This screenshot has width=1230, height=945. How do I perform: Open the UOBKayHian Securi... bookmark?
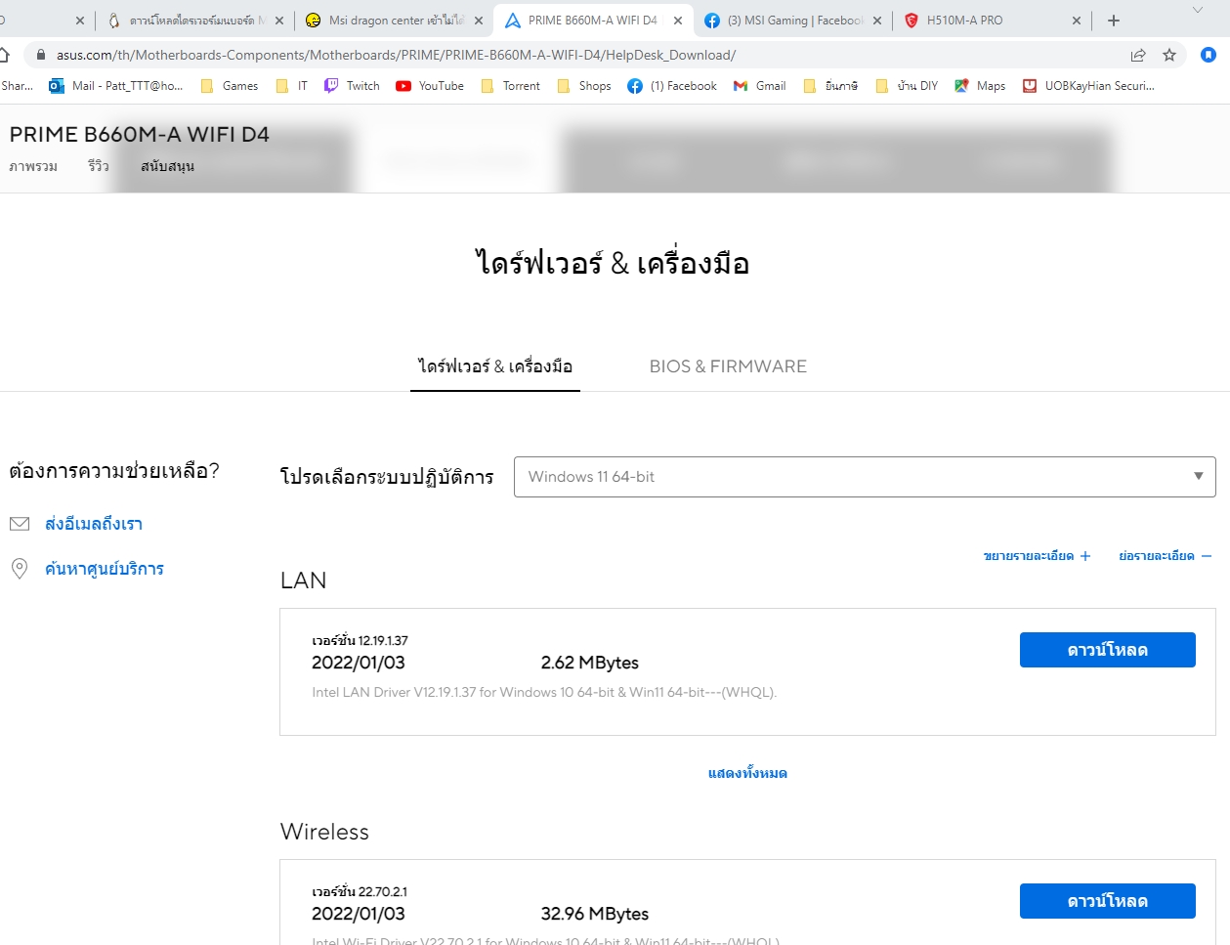(x=1088, y=86)
